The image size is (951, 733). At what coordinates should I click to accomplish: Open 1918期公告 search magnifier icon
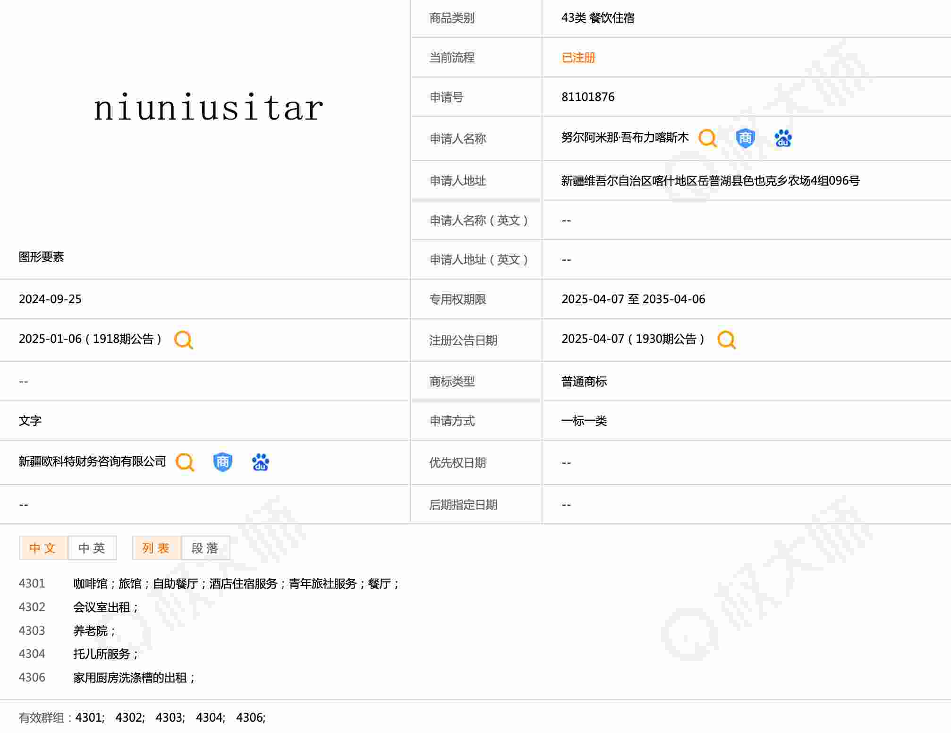pyautogui.click(x=183, y=340)
